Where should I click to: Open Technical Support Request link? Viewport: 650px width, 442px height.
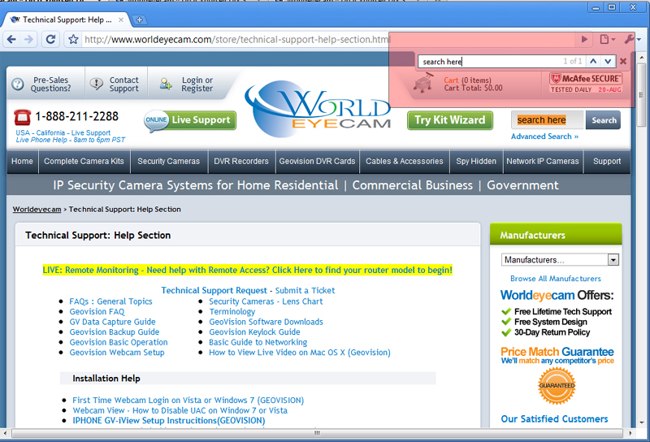[x=214, y=290]
